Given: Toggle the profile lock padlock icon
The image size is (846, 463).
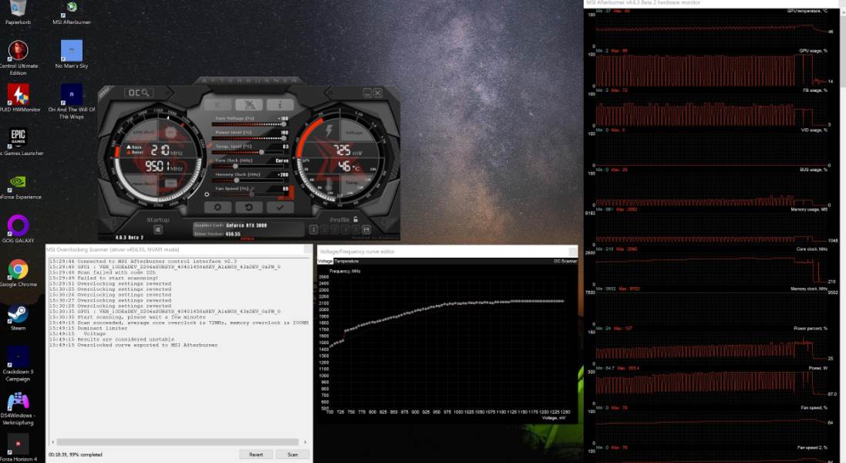Looking at the screenshot, I should coord(356,219).
